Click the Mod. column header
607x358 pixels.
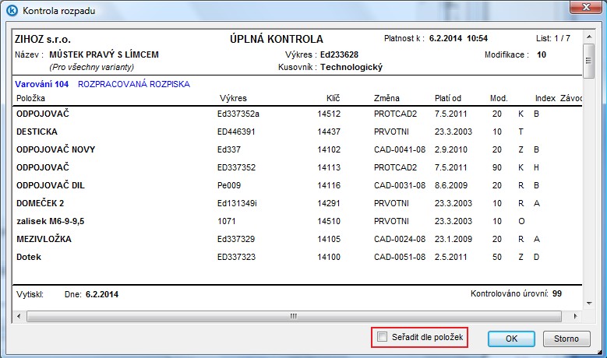coord(499,98)
